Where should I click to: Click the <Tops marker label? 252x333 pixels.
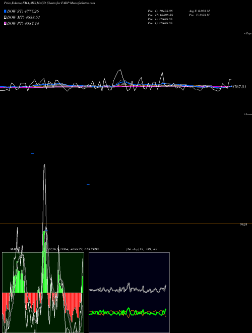[x=248, y=34]
